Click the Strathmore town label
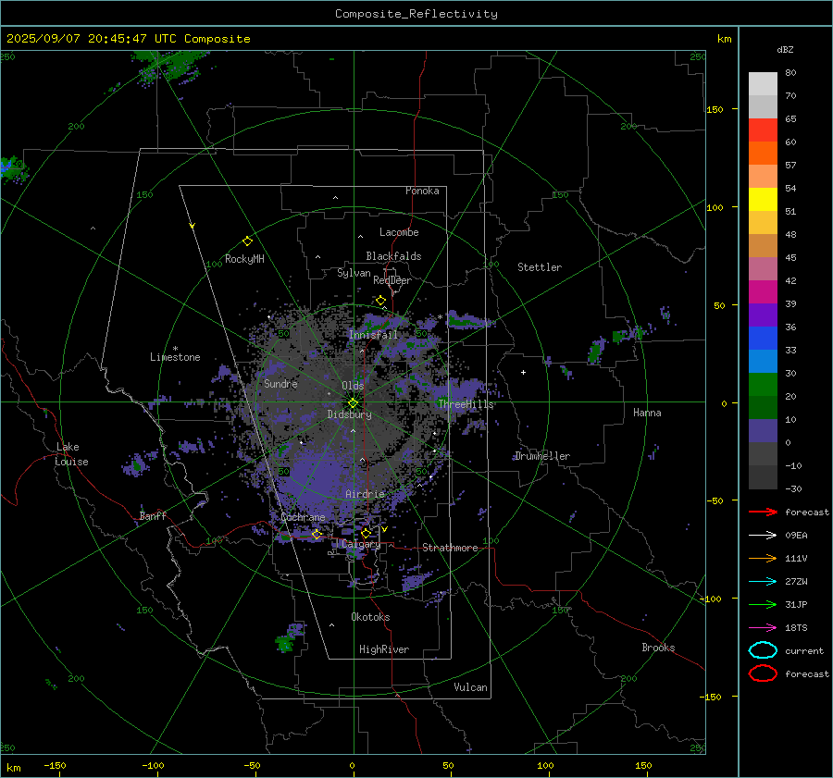 coord(450,548)
